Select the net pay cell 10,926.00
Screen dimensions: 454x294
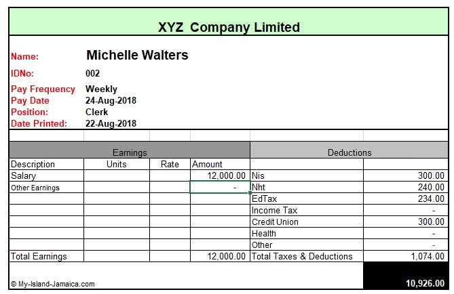406,276
